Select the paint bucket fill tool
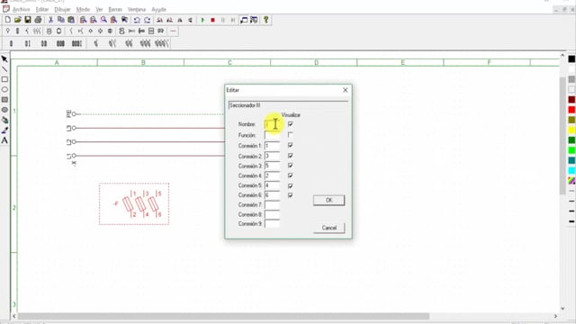This screenshot has width=576, height=324. pos(4,120)
